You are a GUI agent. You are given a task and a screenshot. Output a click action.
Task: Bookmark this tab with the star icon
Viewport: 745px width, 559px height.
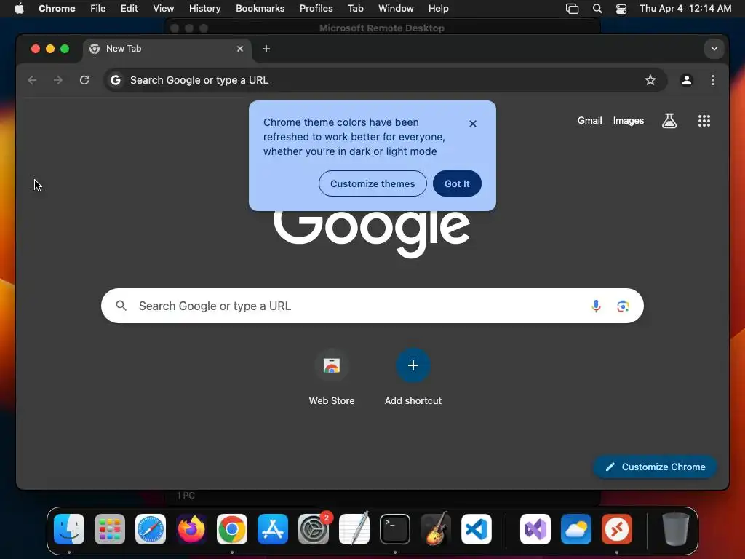click(x=650, y=80)
